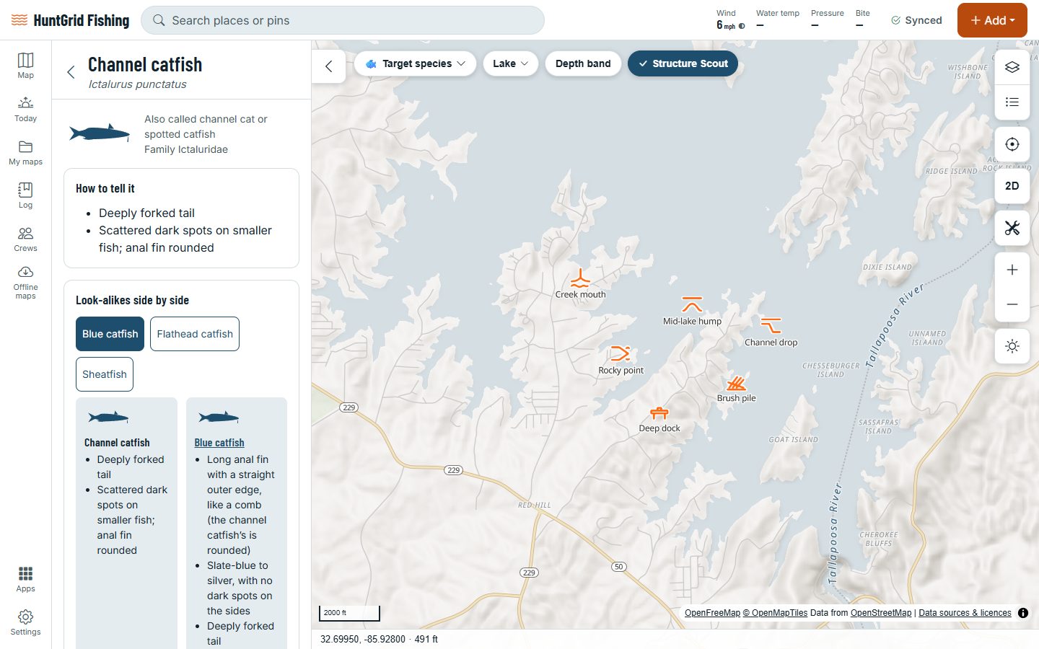Image resolution: width=1039 pixels, height=649 pixels.
Task: Select the Mid-lake hump marker
Action: (692, 311)
